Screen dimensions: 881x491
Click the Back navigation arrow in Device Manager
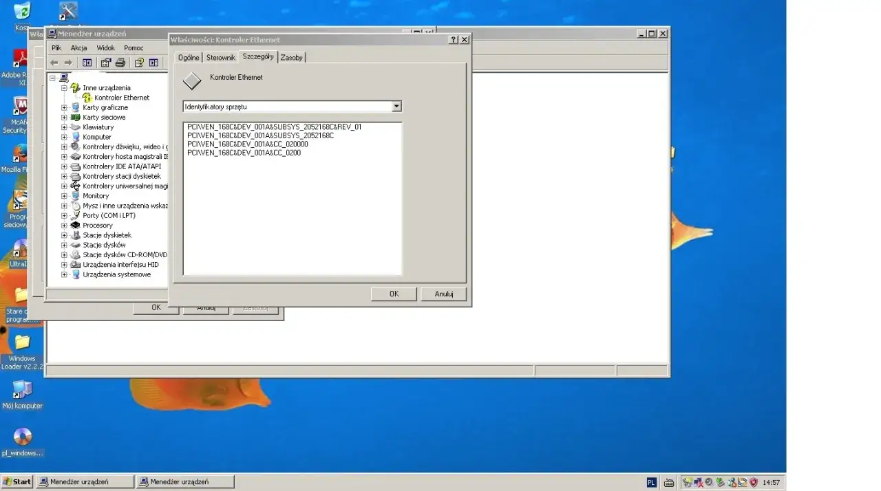pos(54,63)
